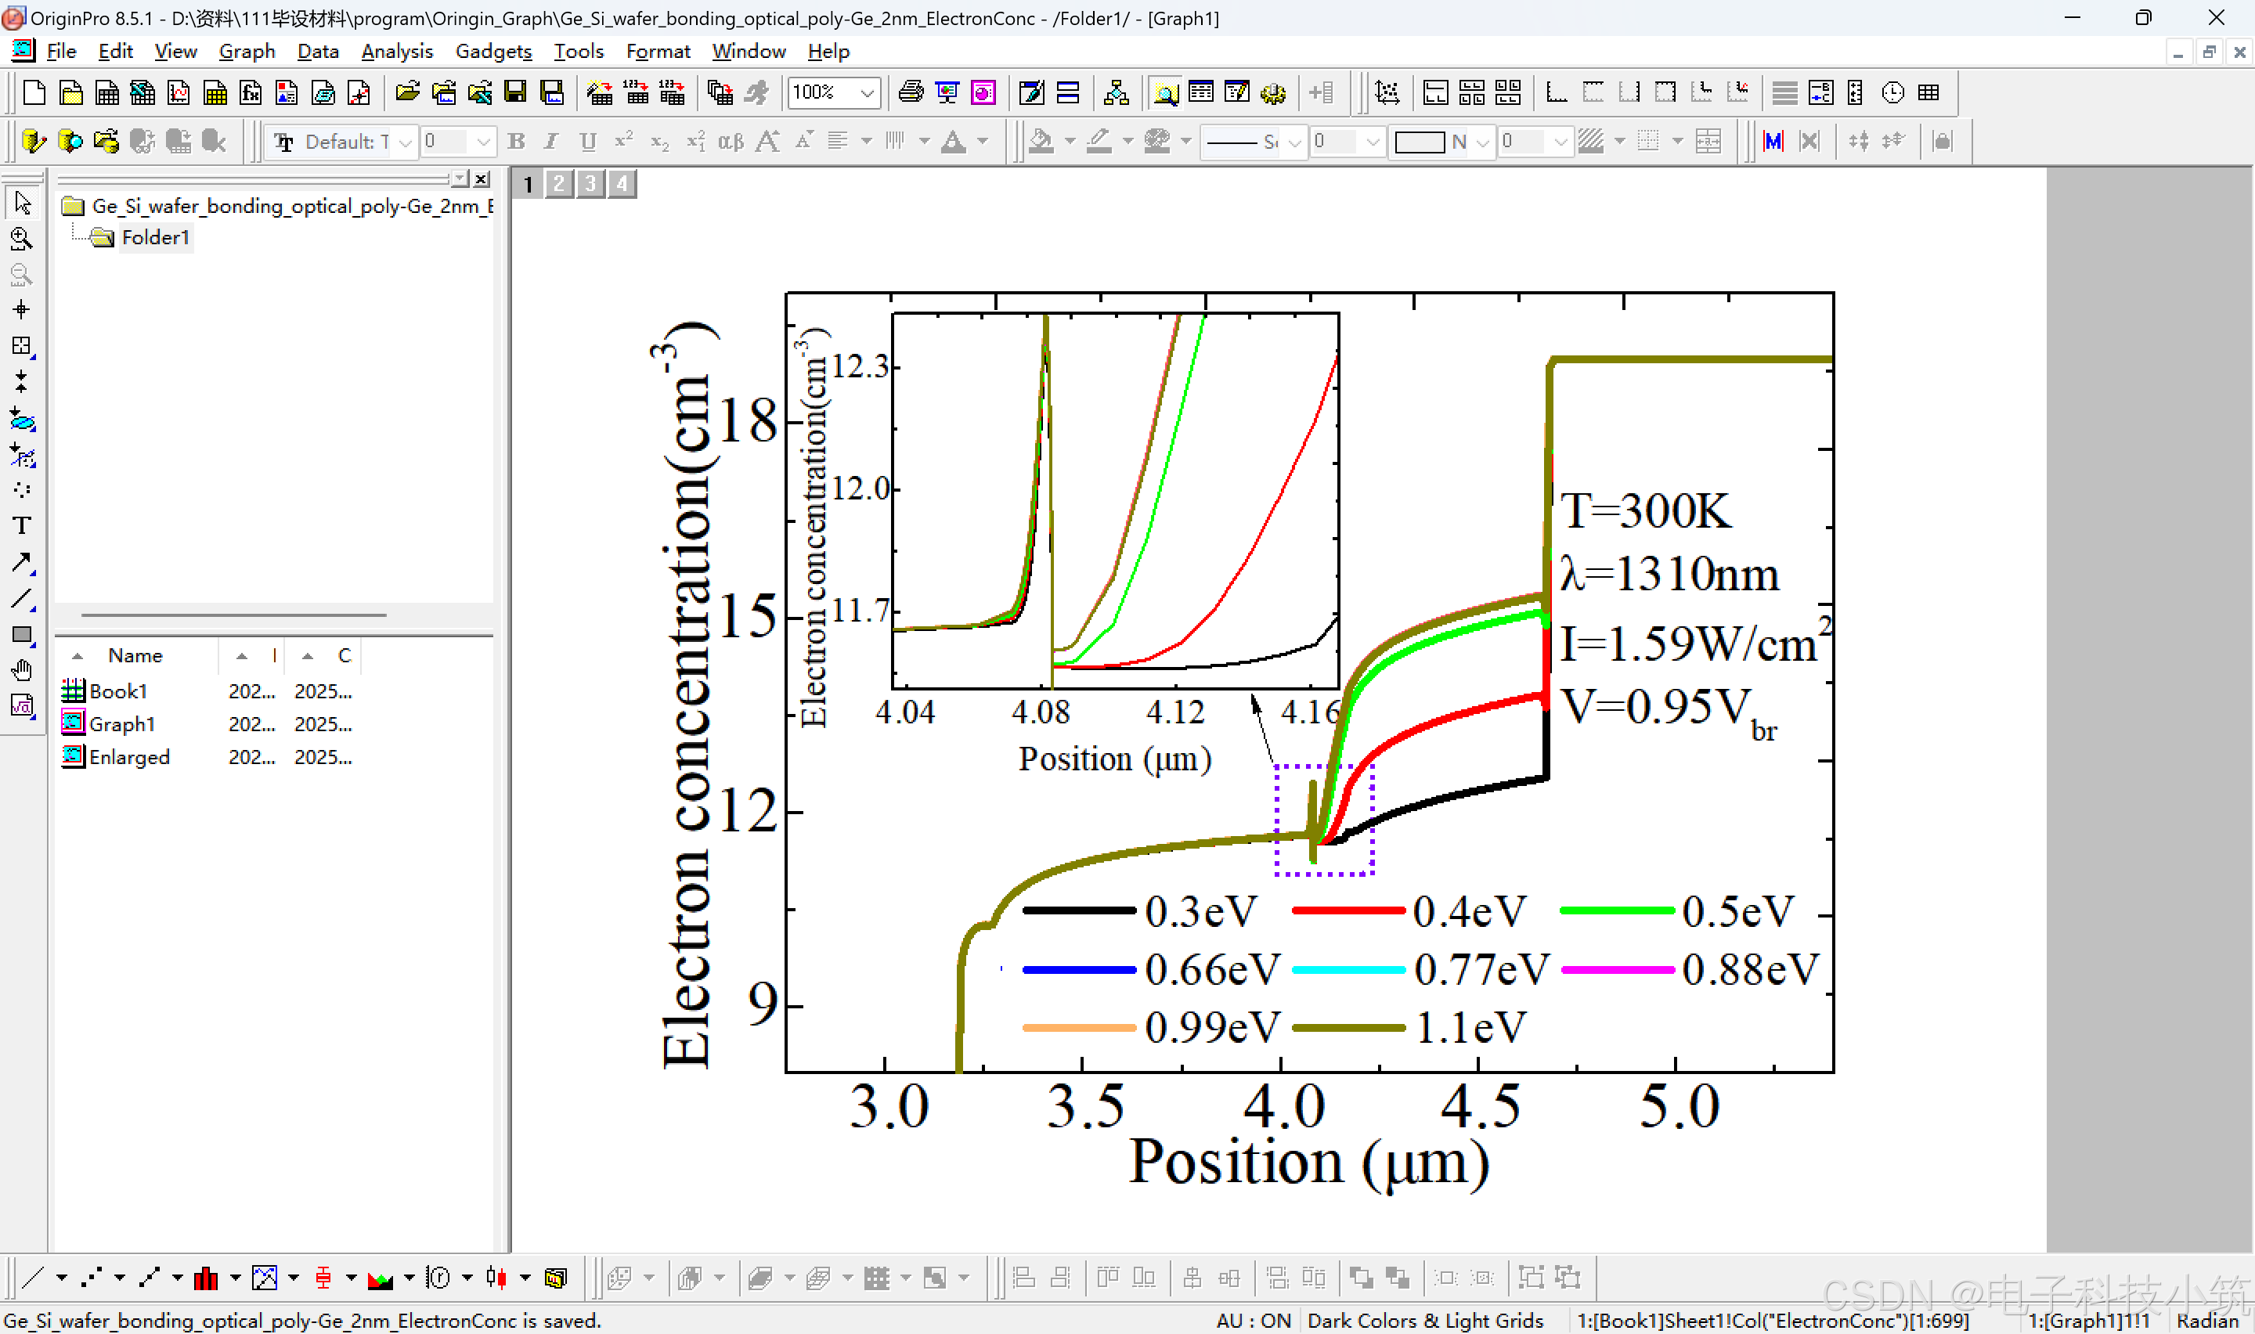Toggle the Project Explorer button
Image resolution: width=2255 pixels, height=1334 pixels.
pyautogui.click(x=1165, y=92)
